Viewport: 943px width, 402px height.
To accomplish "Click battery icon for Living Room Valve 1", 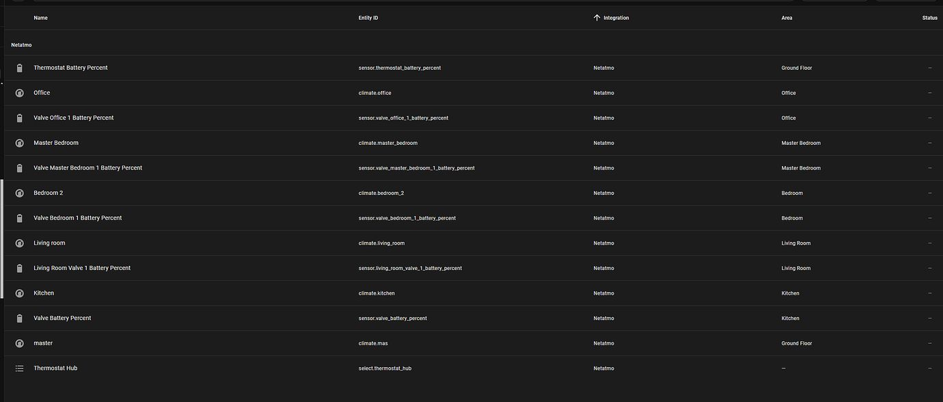I will (x=19, y=268).
